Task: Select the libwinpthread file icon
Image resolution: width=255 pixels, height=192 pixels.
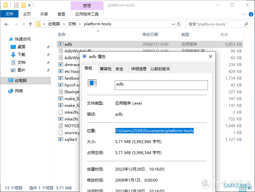Action: click(x=61, y=92)
